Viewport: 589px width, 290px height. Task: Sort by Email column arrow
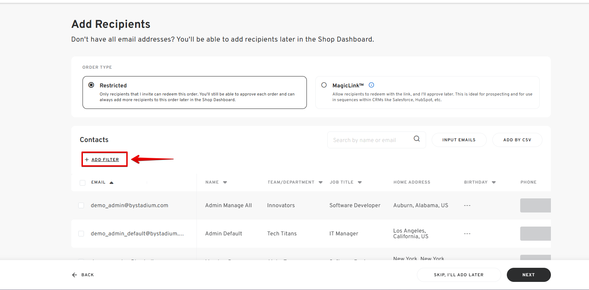coord(111,183)
